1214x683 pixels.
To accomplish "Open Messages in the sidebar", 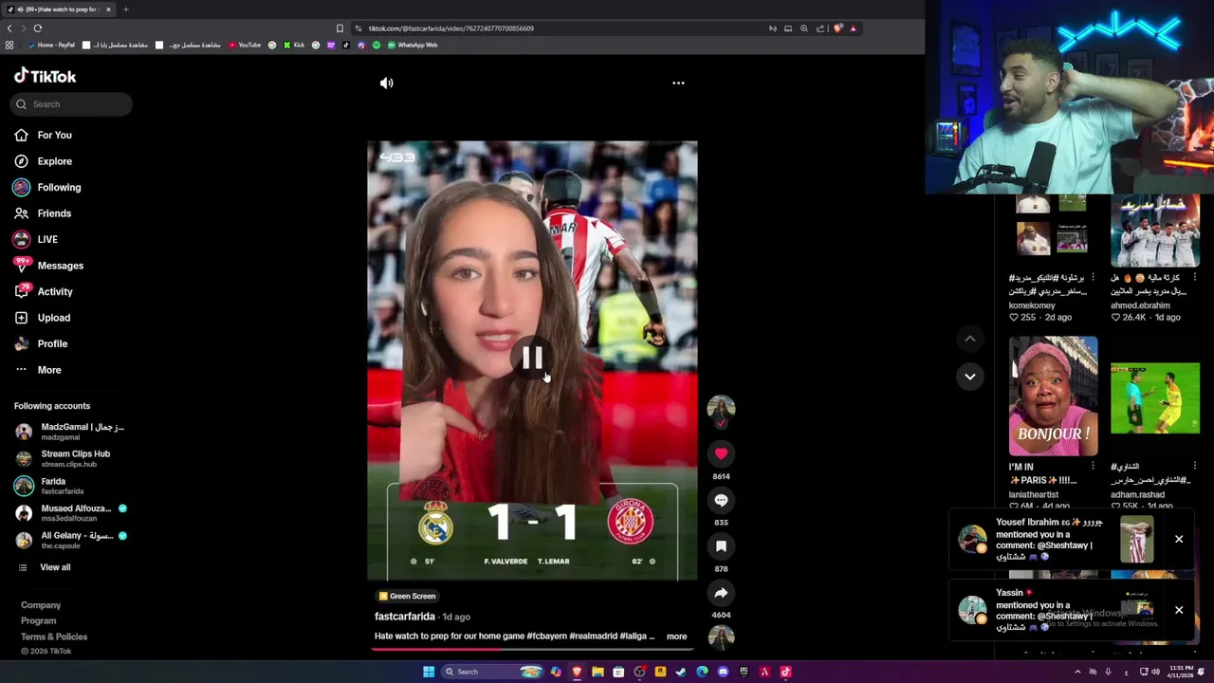I will click(49, 266).
